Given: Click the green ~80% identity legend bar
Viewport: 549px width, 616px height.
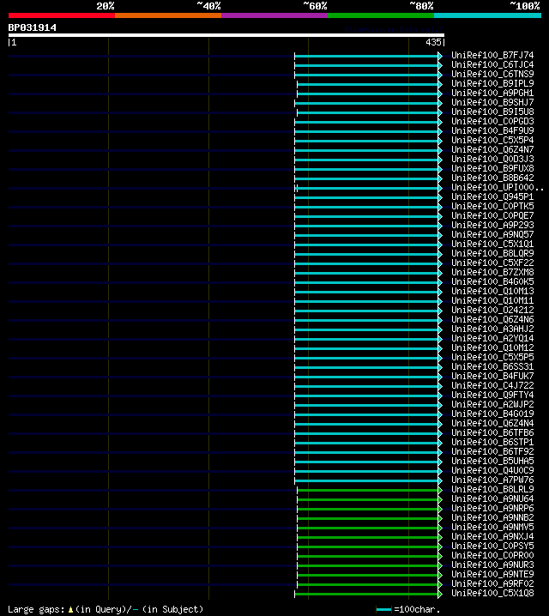Looking at the screenshot, I should pos(381,15).
